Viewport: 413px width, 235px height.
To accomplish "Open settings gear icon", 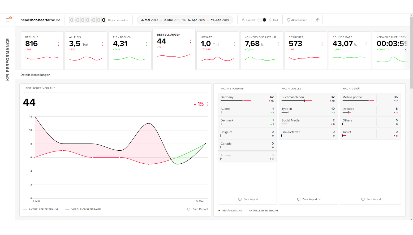I will point(318,20).
